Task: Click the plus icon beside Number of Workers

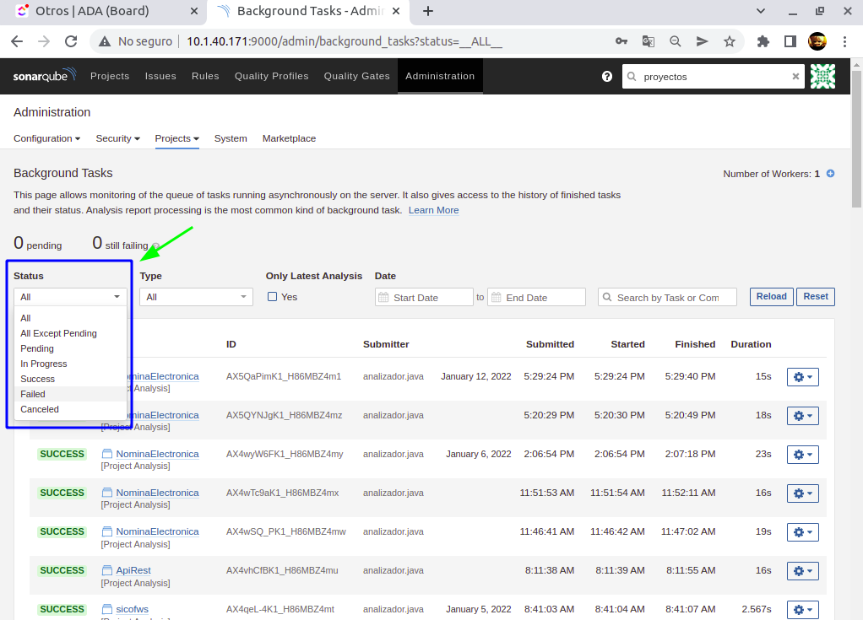Action: (x=830, y=174)
